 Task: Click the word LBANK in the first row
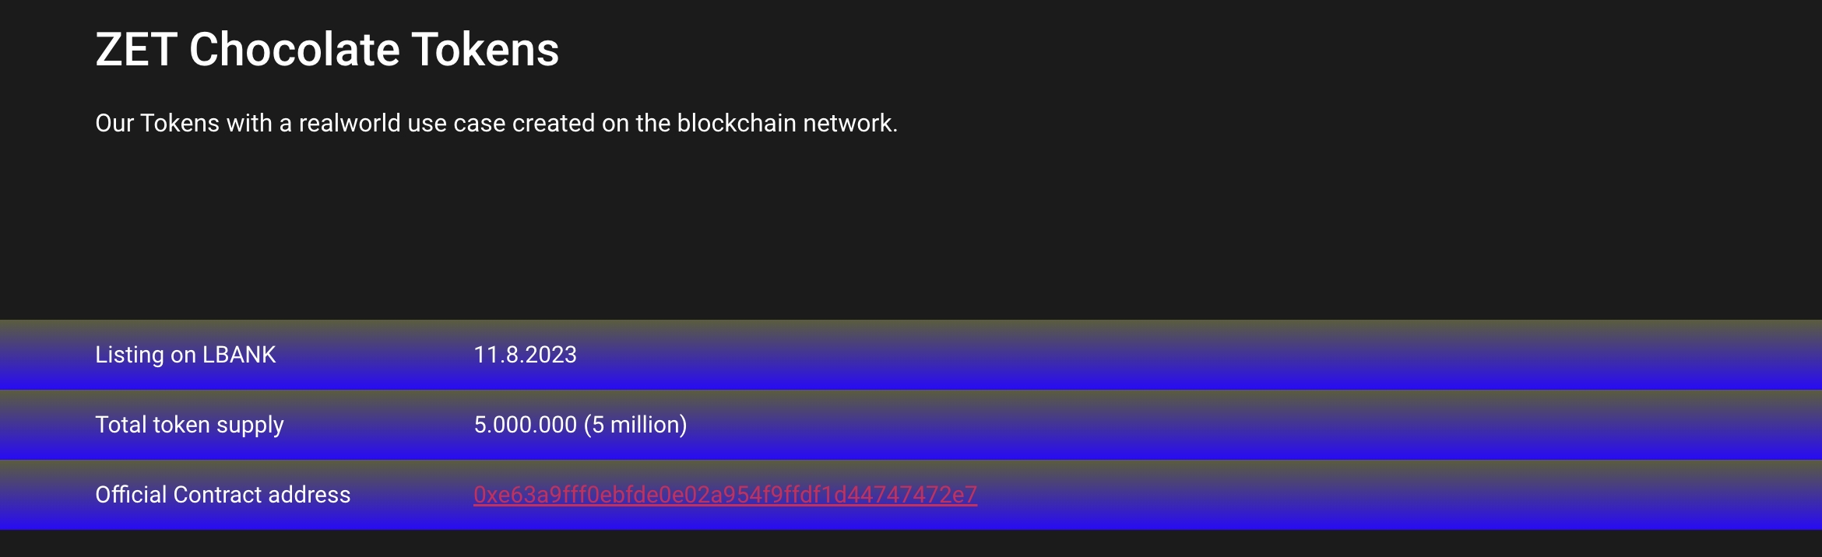coord(239,355)
